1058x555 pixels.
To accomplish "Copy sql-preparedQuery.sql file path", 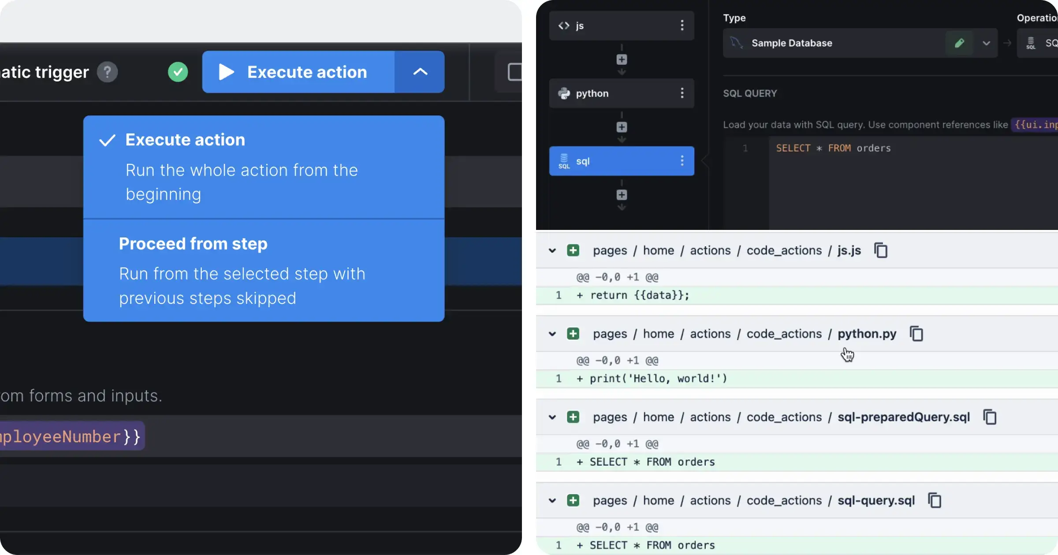I will pyautogui.click(x=990, y=417).
